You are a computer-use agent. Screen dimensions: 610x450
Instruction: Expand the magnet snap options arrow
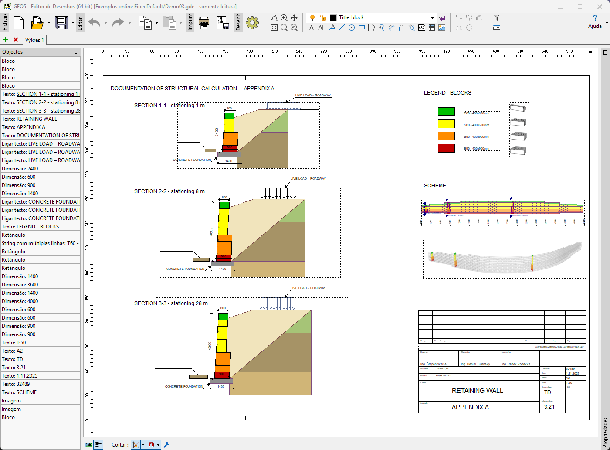pyautogui.click(x=158, y=445)
